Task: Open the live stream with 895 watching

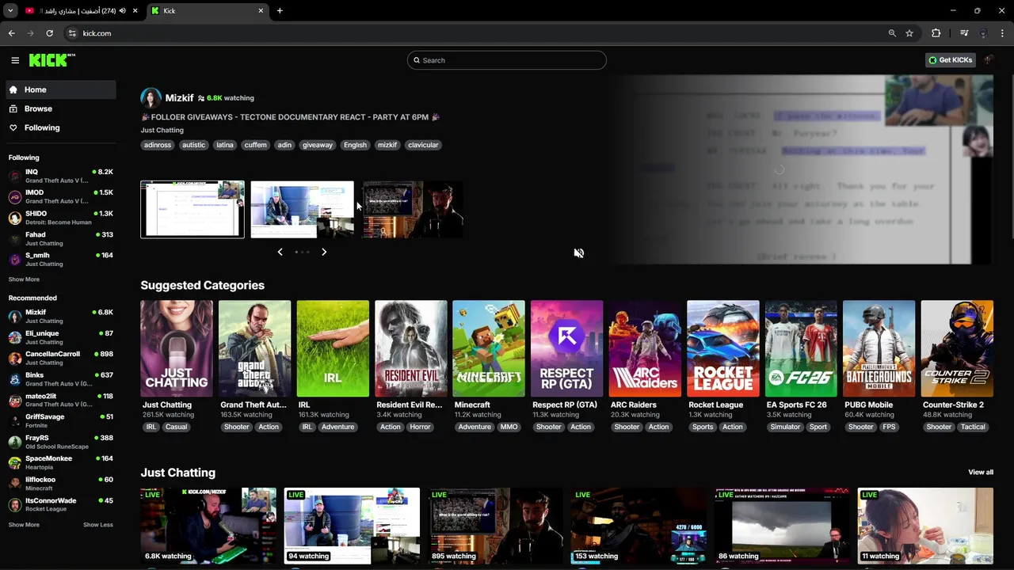Action: [496, 526]
